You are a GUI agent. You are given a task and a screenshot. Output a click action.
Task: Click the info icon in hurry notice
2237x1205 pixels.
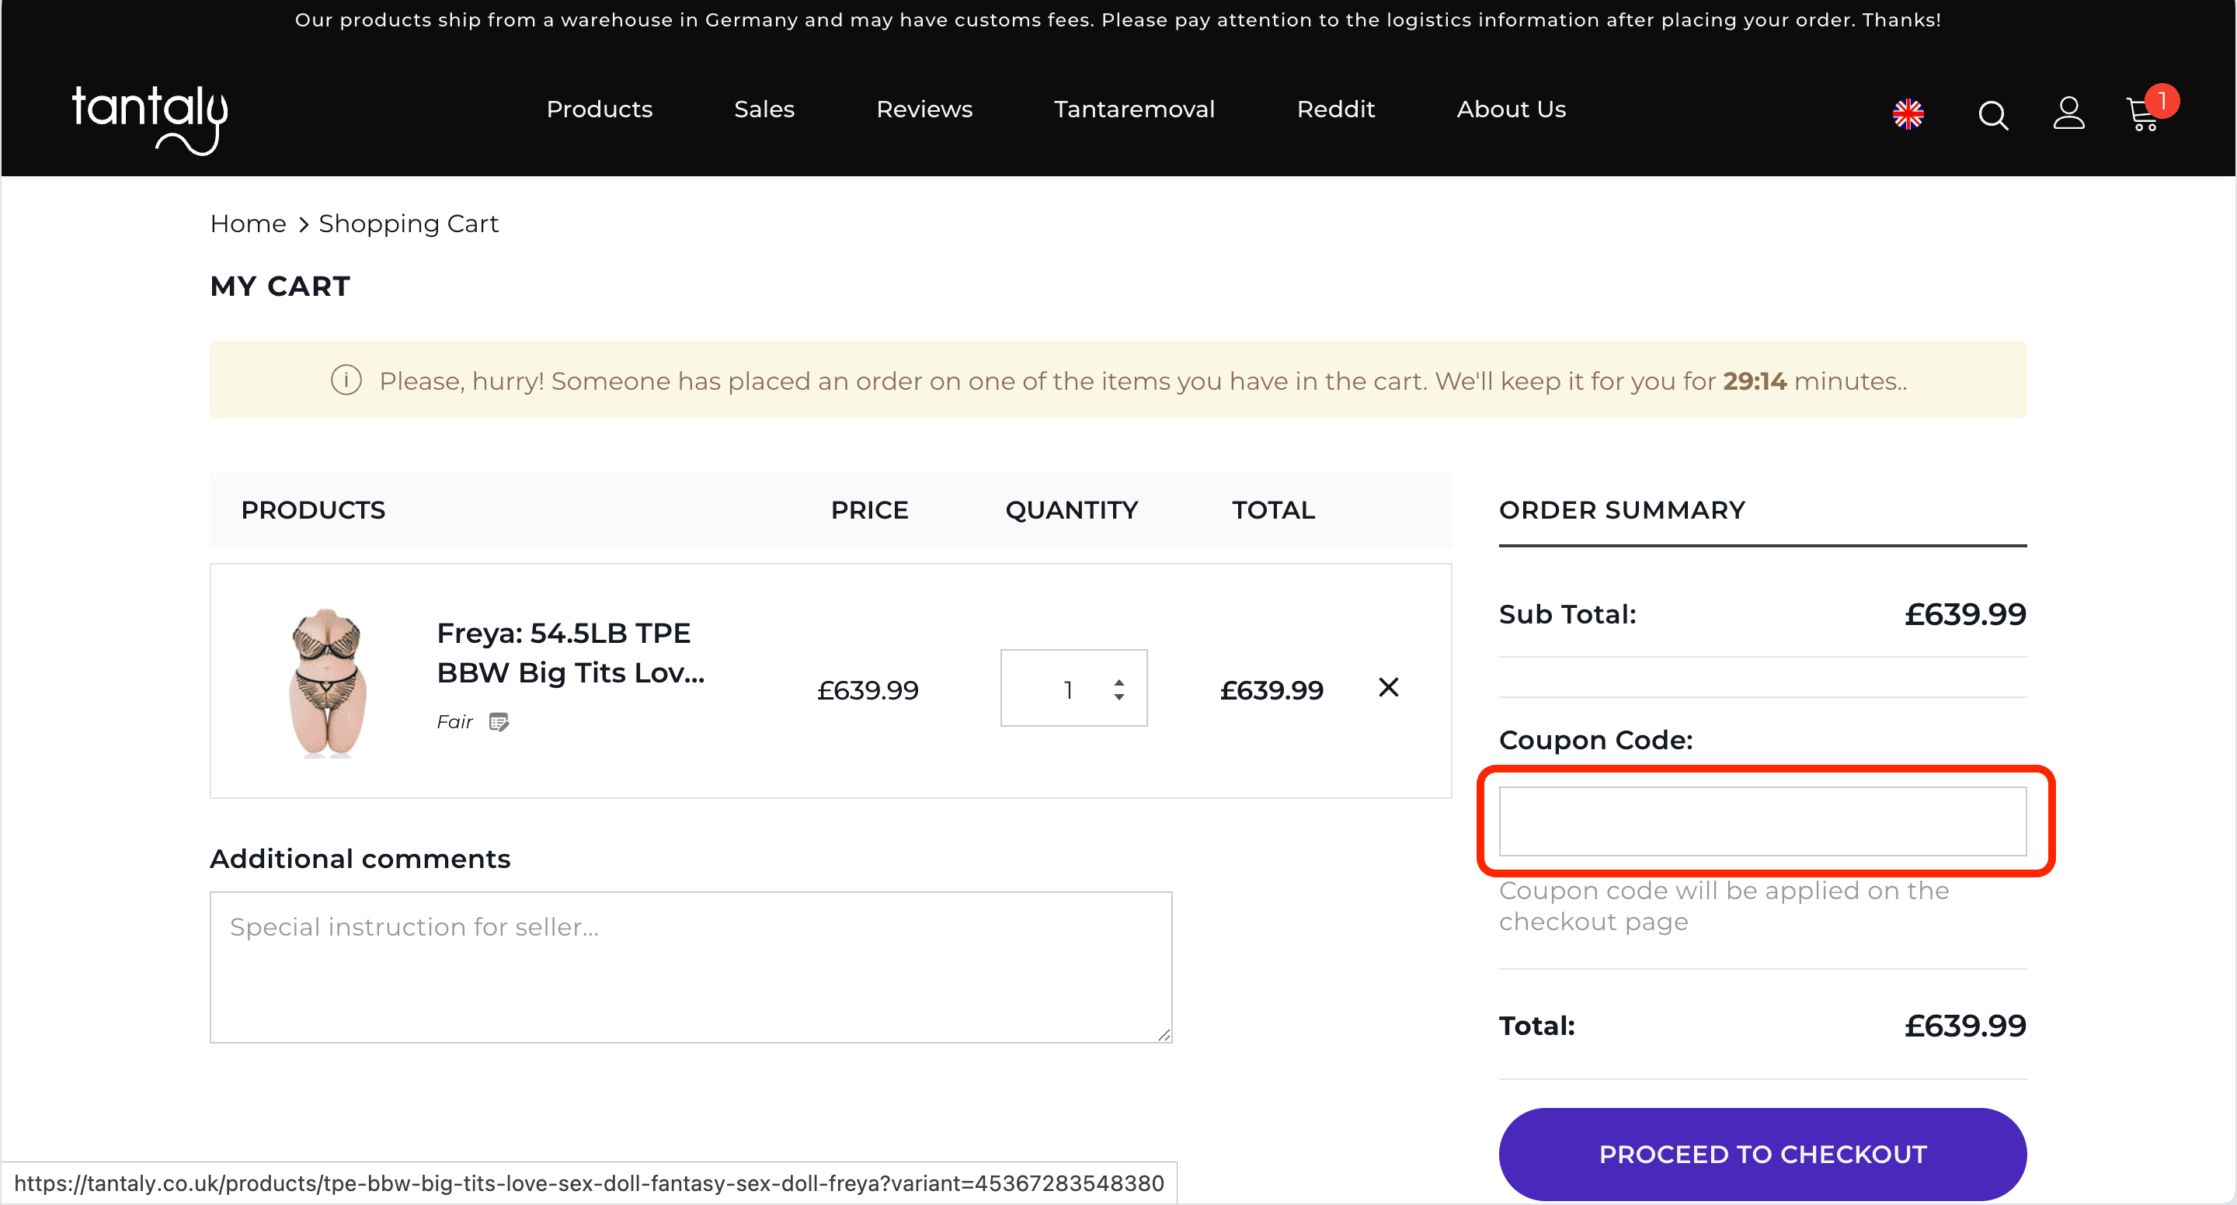pyautogui.click(x=346, y=380)
